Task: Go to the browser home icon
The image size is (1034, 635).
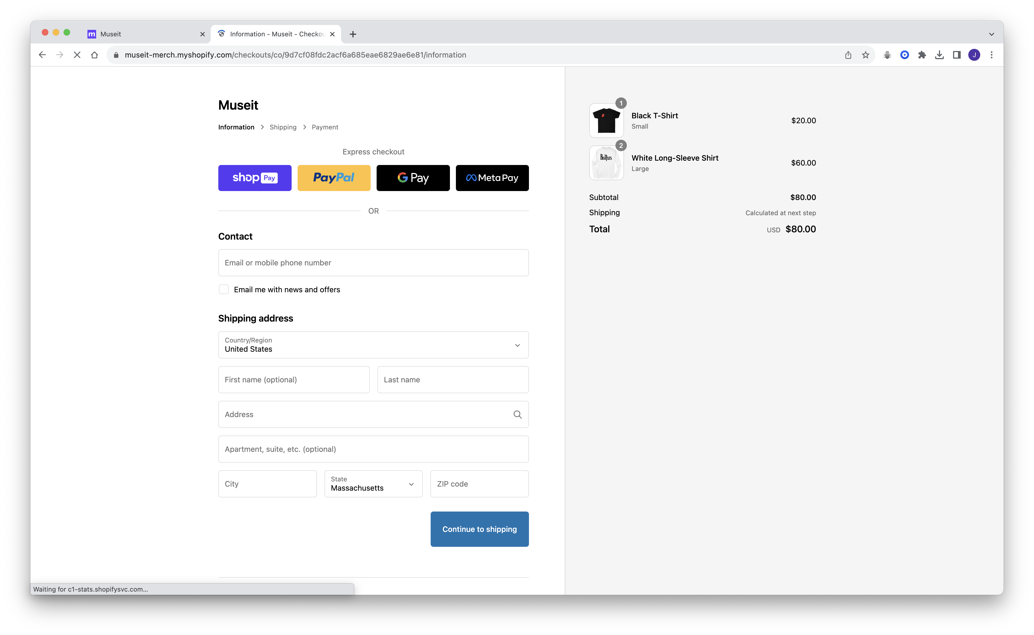Action: click(94, 55)
